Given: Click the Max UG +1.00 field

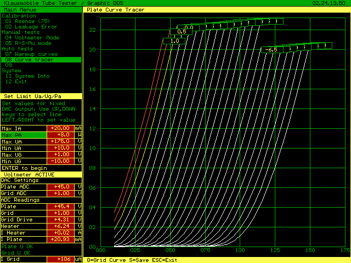Looking at the screenshot, I should pyautogui.click(x=61, y=155).
